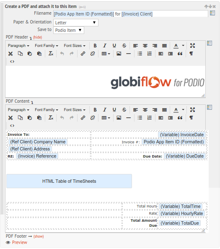Image resolution: width=220 pixels, height=249 pixels.
Task: Open source code view in PDF Header
Action: 12,62
